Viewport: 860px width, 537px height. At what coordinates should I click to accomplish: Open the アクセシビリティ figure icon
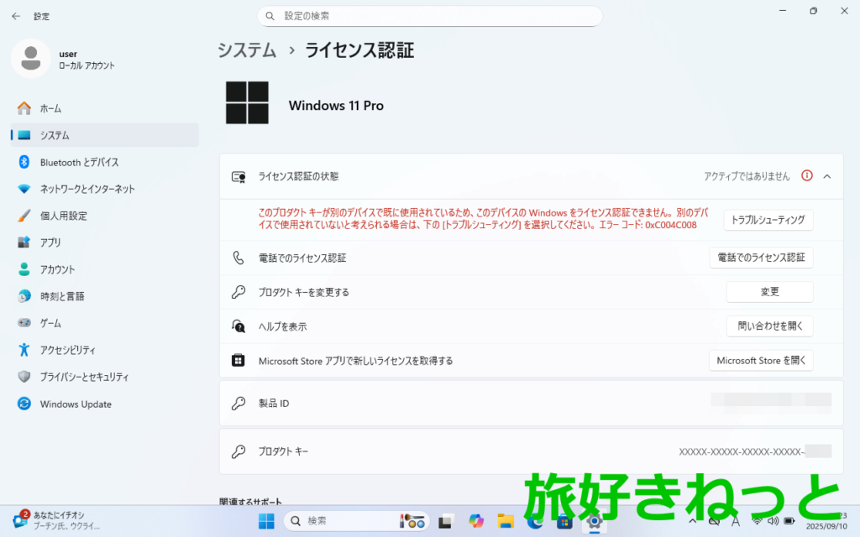coord(24,350)
